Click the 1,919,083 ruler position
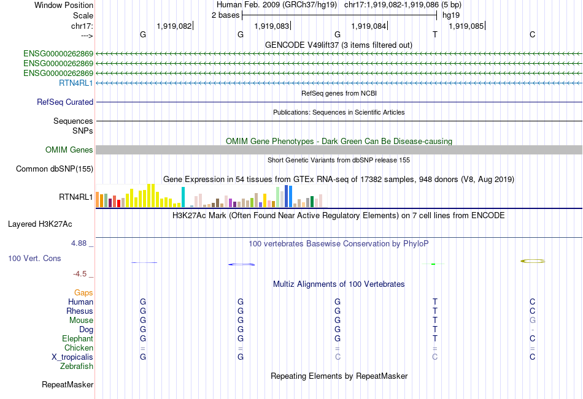 (x=271, y=26)
